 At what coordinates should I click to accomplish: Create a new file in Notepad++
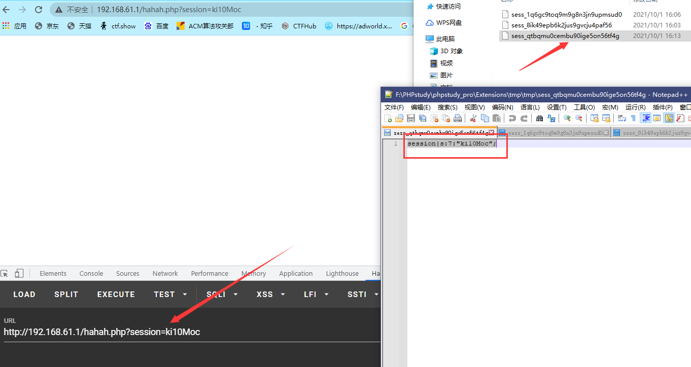[388, 118]
